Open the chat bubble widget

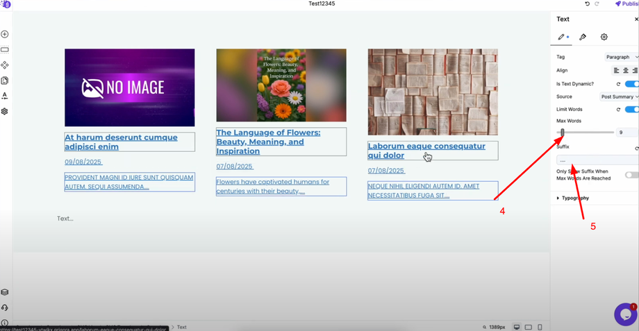point(626,314)
